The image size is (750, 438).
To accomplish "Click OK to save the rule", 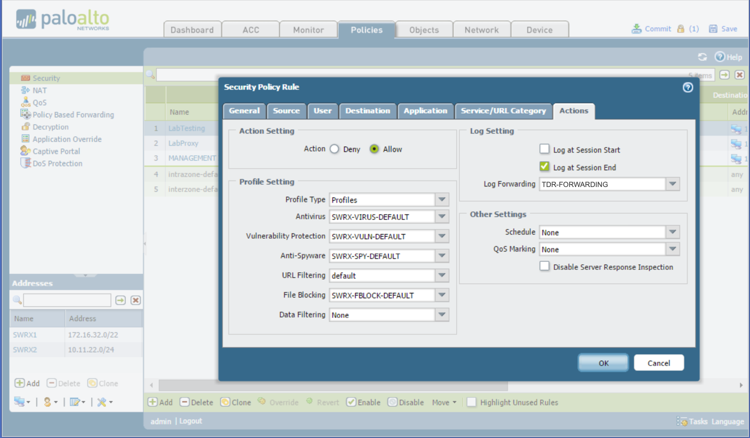I will (x=603, y=363).
